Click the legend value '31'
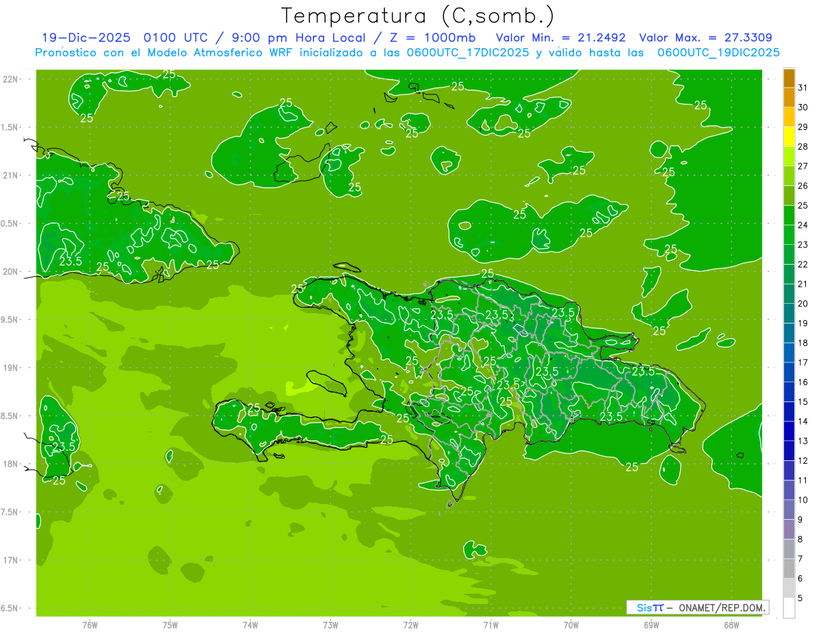Image resolution: width=821 pixels, height=634 pixels. (803, 88)
